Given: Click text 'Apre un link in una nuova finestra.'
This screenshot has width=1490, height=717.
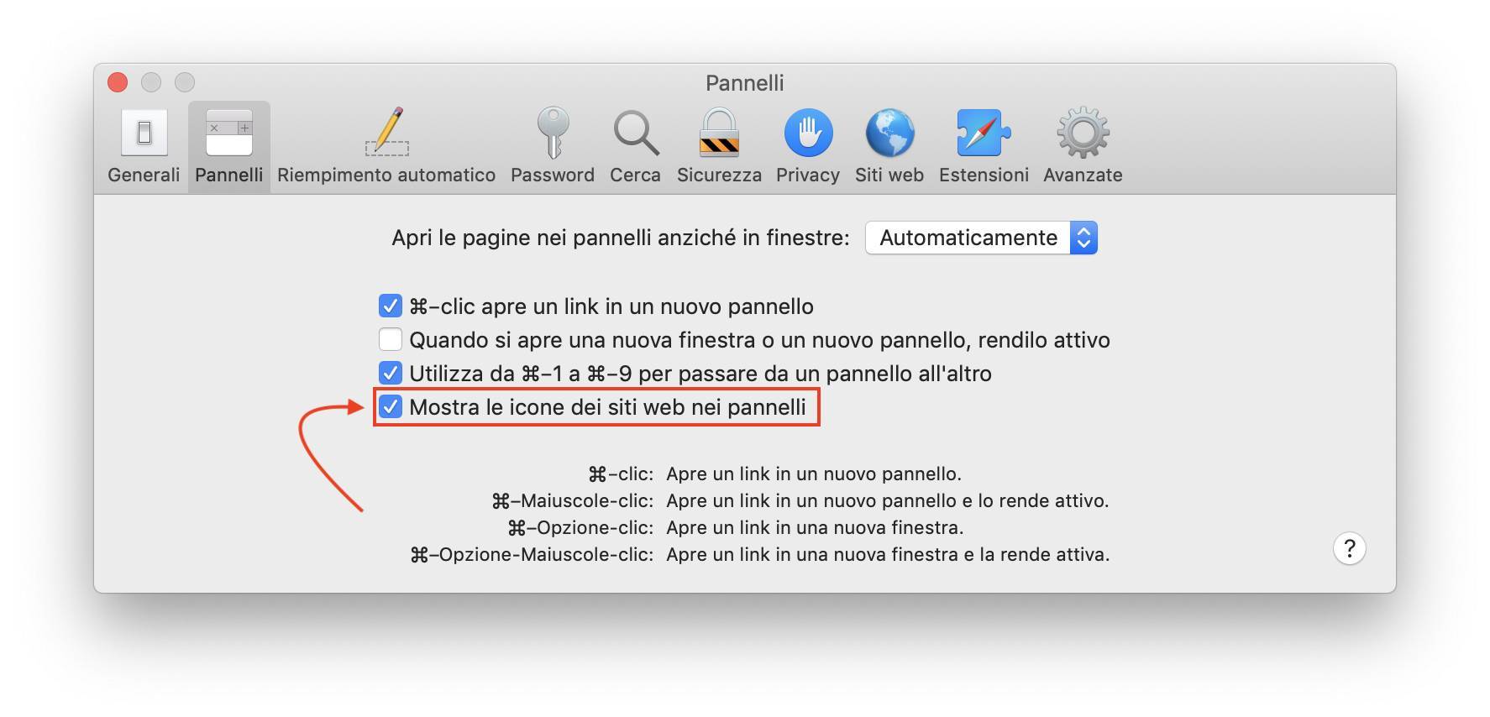Looking at the screenshot, I should [815, 527].
